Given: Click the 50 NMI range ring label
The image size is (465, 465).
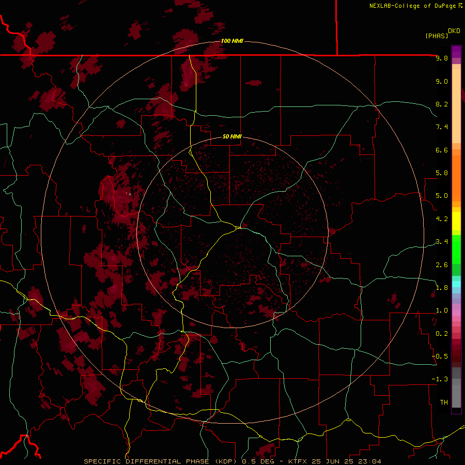Looking at the screenshot, I should [x=232, y=137].
